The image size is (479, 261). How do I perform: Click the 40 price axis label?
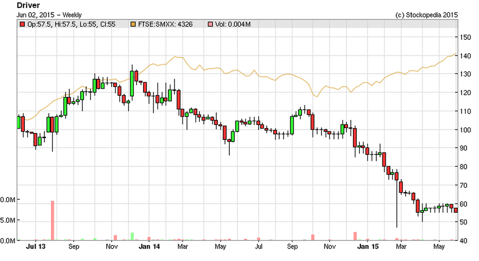tap(464, 241)
